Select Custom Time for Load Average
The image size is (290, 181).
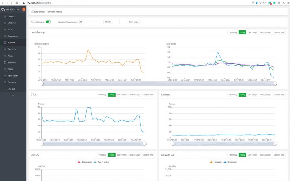click(279, 32)
